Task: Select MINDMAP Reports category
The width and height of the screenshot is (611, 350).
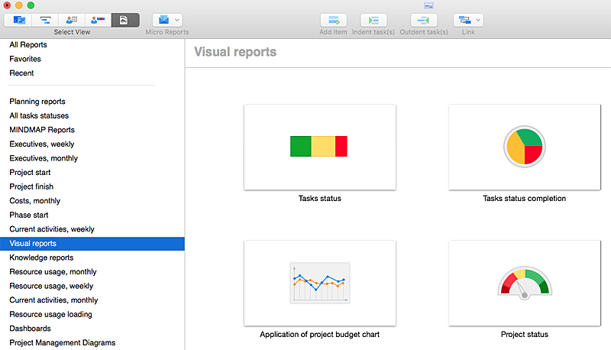Action: [42, 130]
